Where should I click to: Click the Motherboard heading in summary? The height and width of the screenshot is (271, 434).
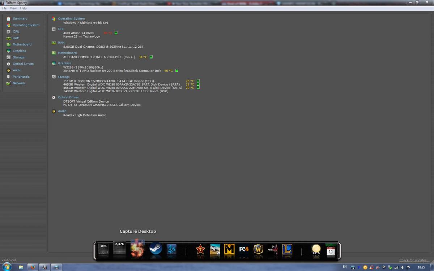(x=67, y=53)
